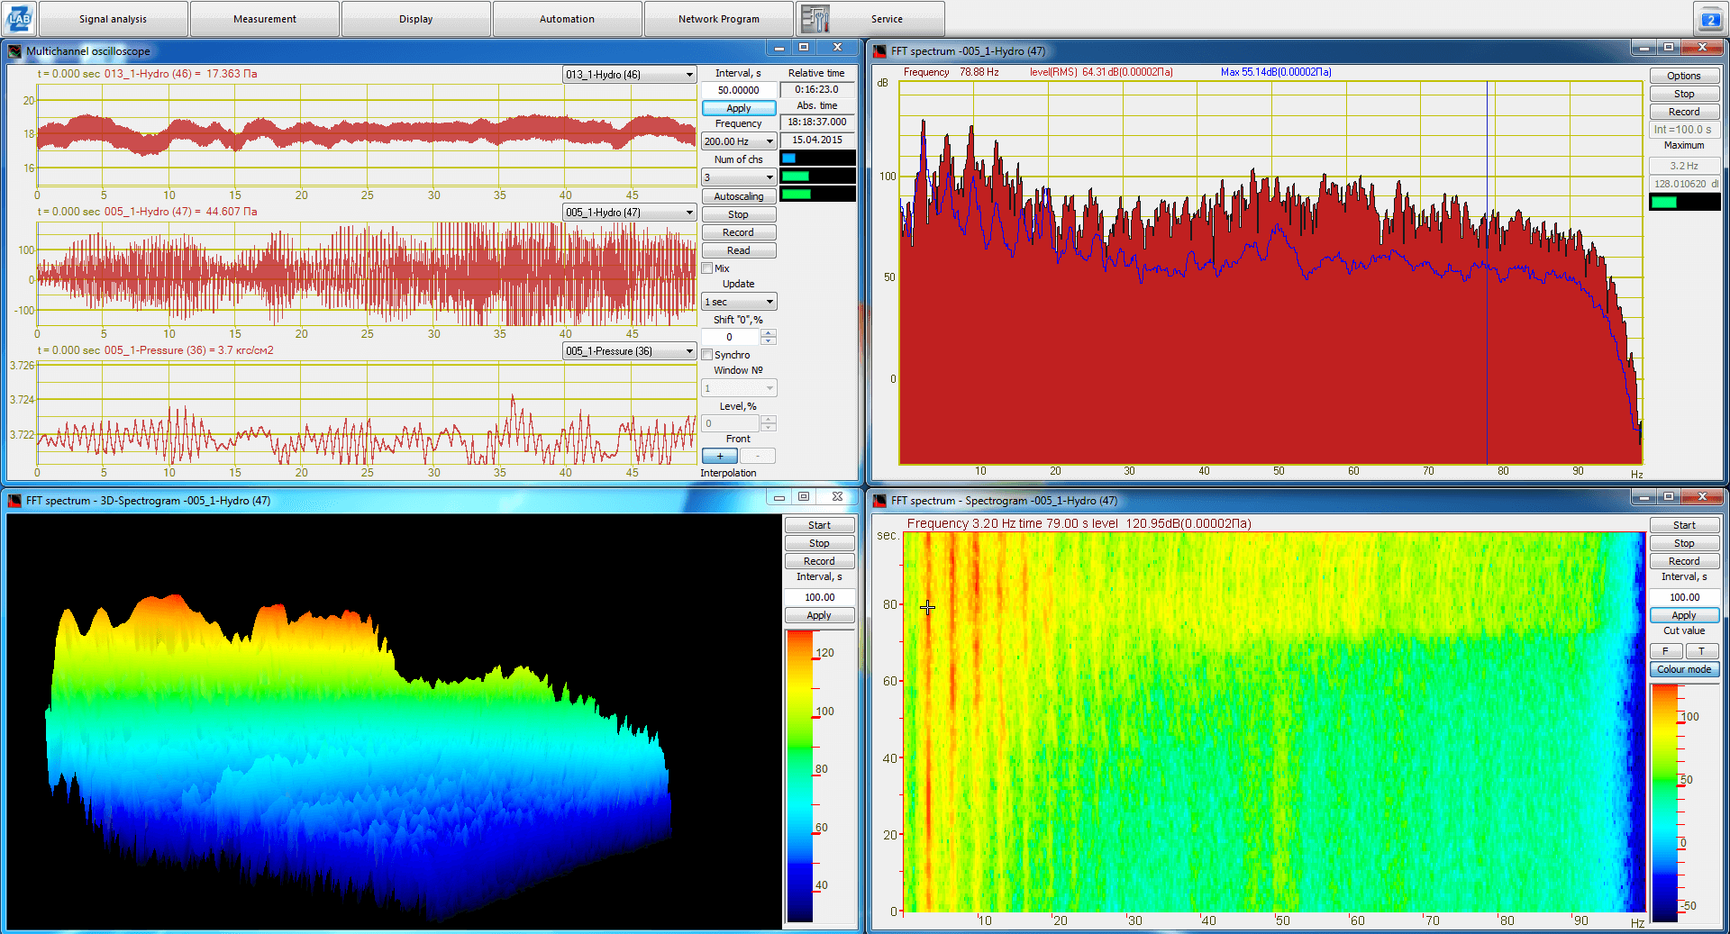
Task: Click Stop in the Spectrogram window
Action: 1684,543
